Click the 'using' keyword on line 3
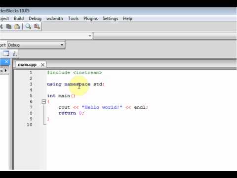The width and height of the screenshot is (237, 178). (x=54, y=84)
